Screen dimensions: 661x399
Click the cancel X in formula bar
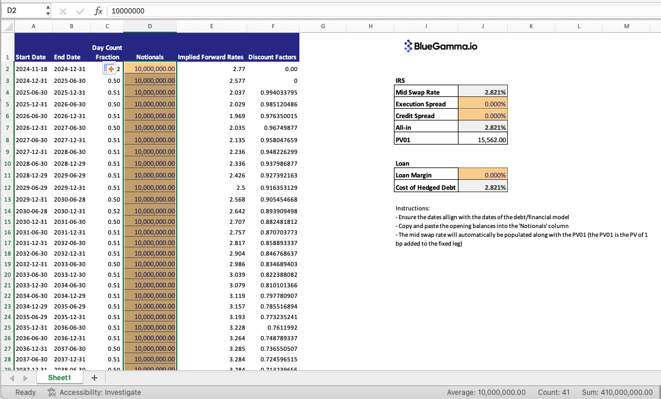(63, 11)
